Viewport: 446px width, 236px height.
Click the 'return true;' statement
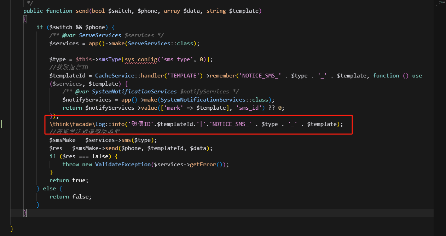pyautogui.click(x=69, y=180)
